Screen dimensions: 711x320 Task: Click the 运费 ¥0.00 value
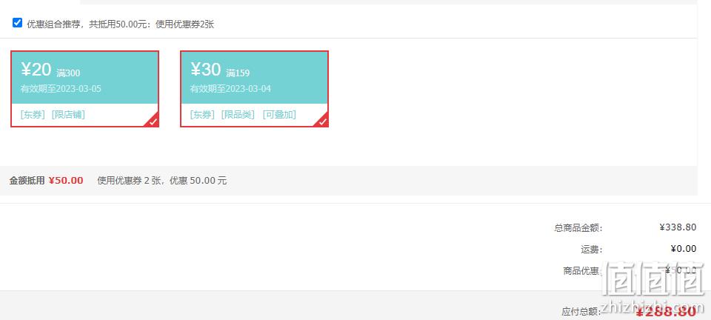684,248
